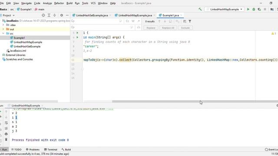Open project structure icon in top toolbar

click(272, 9)
